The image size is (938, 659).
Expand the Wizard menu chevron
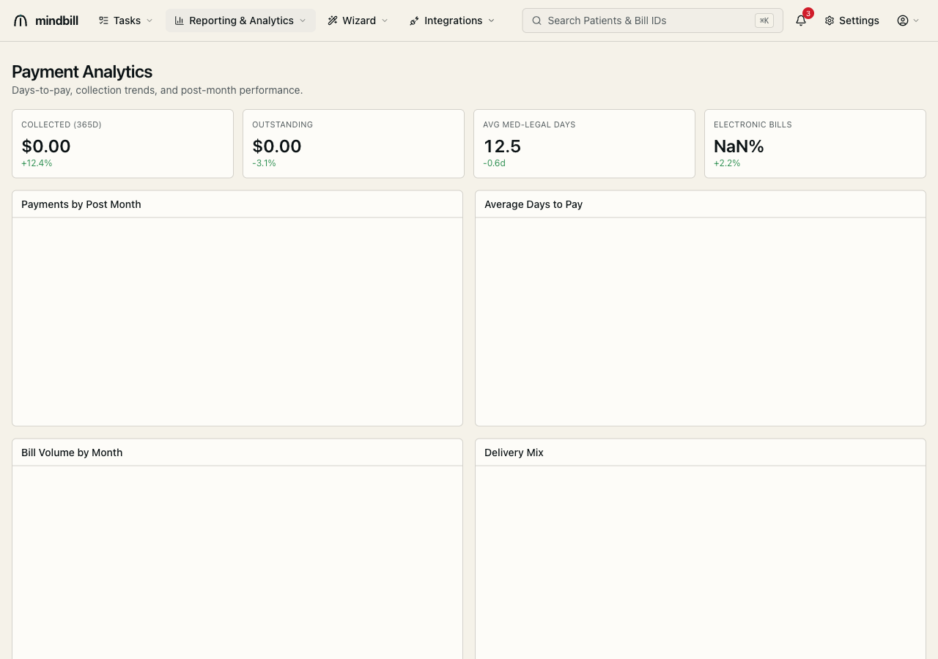(385, 21)
